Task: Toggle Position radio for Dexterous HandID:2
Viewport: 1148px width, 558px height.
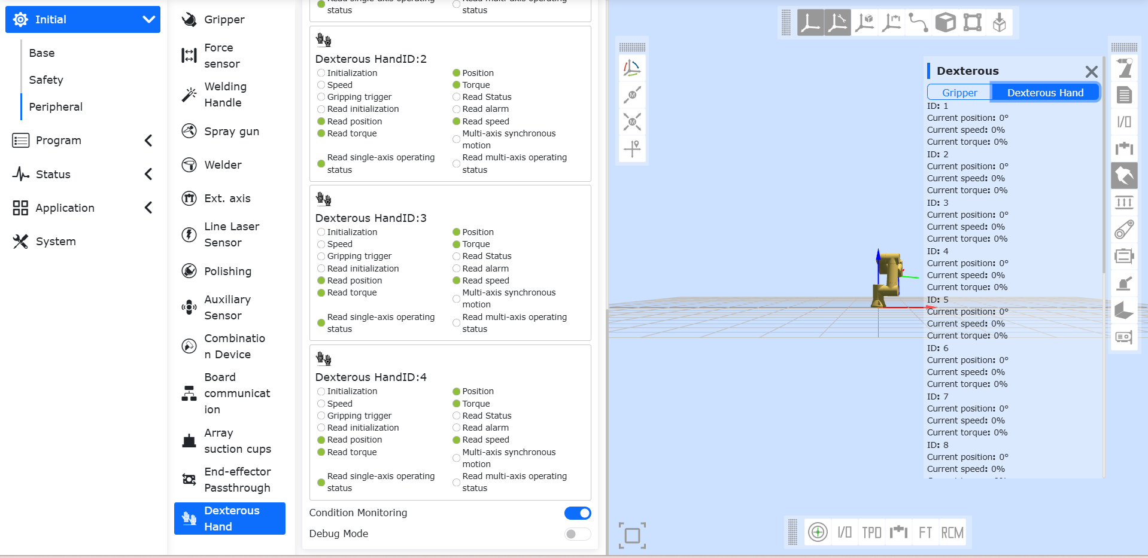Action: 456,73
